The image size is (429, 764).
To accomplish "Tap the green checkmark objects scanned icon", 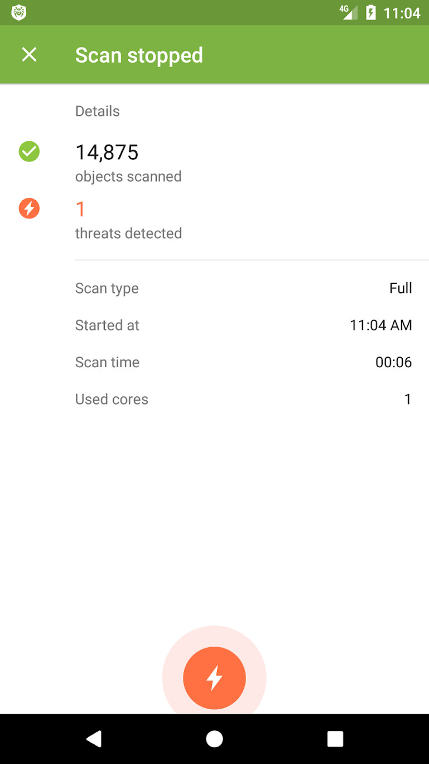I will coord(29,151).
